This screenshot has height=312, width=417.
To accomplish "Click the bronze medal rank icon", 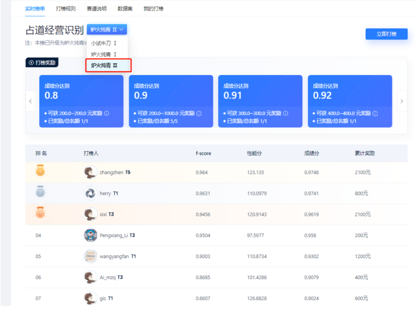I will coord(40,213).
